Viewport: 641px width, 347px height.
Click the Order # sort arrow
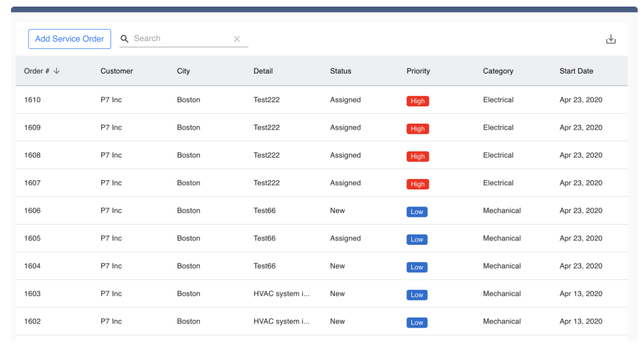pyautogui.click(x=57, y=71)
